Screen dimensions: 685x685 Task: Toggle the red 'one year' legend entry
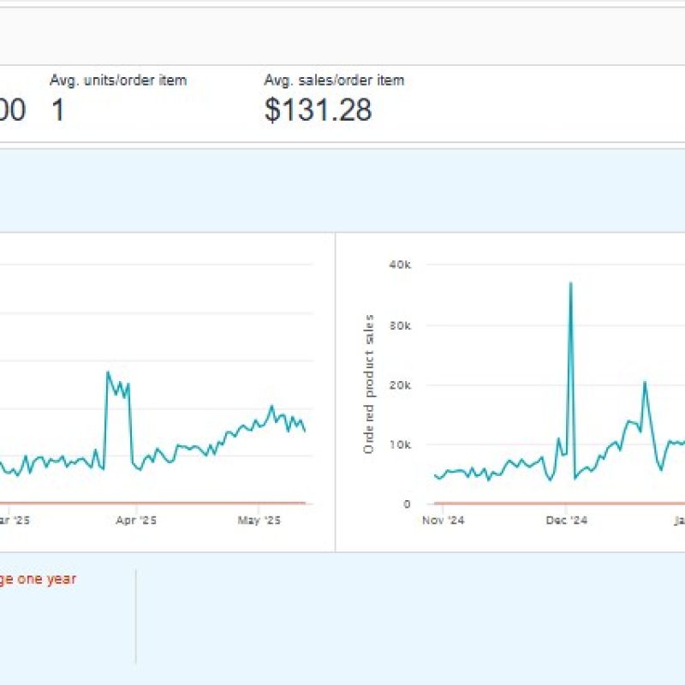[x=38, y=579]
